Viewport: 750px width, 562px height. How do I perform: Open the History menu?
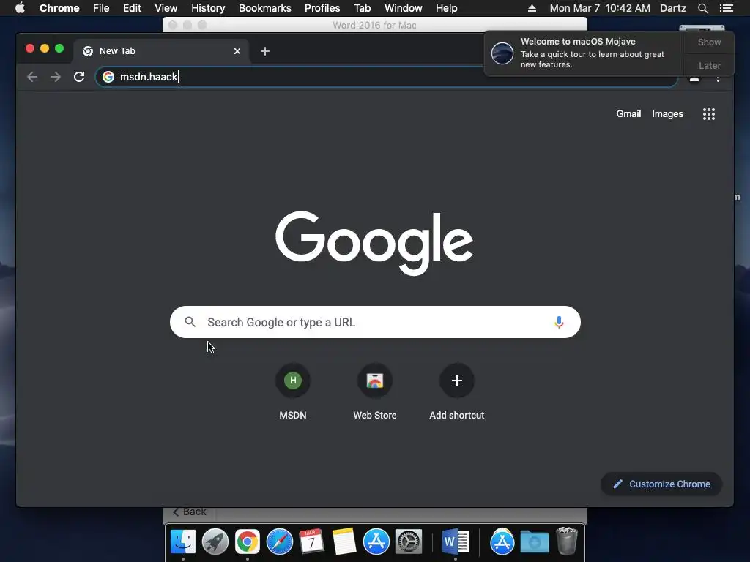pos(208,8)
